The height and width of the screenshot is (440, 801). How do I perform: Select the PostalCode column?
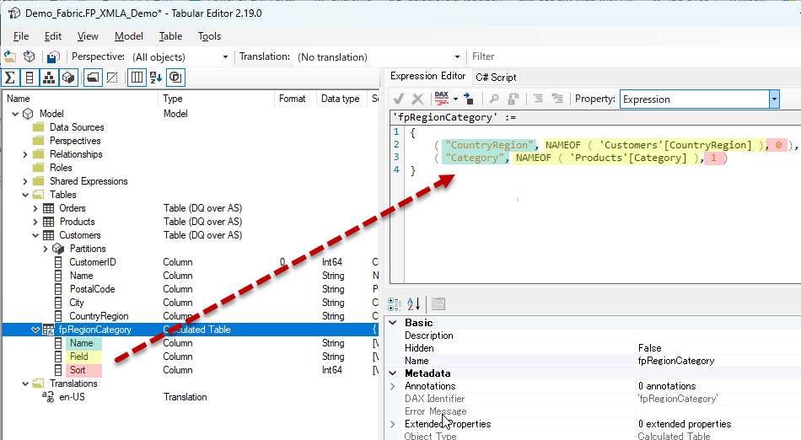(x=93, y=289)
